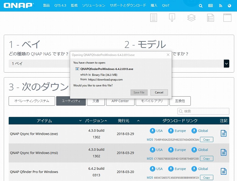237x181 pixels.
Task: Download Qsync exe from Global link
Action: tap(200, 131)
